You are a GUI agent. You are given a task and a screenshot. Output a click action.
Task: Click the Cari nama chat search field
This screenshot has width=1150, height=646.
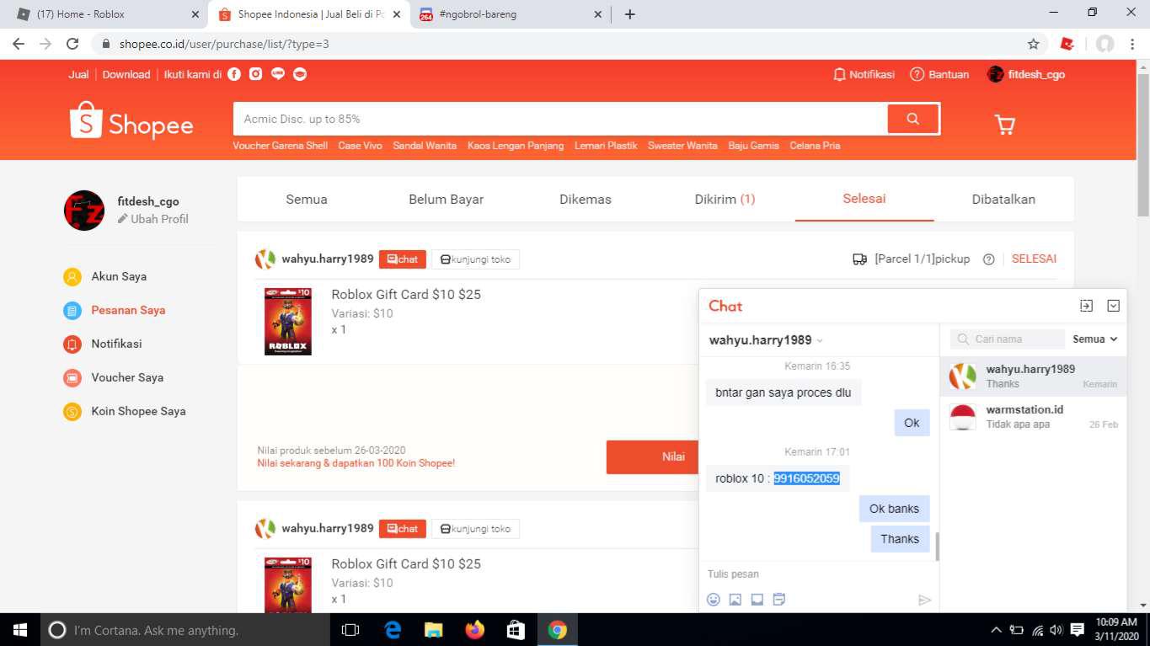[1008, 339]
